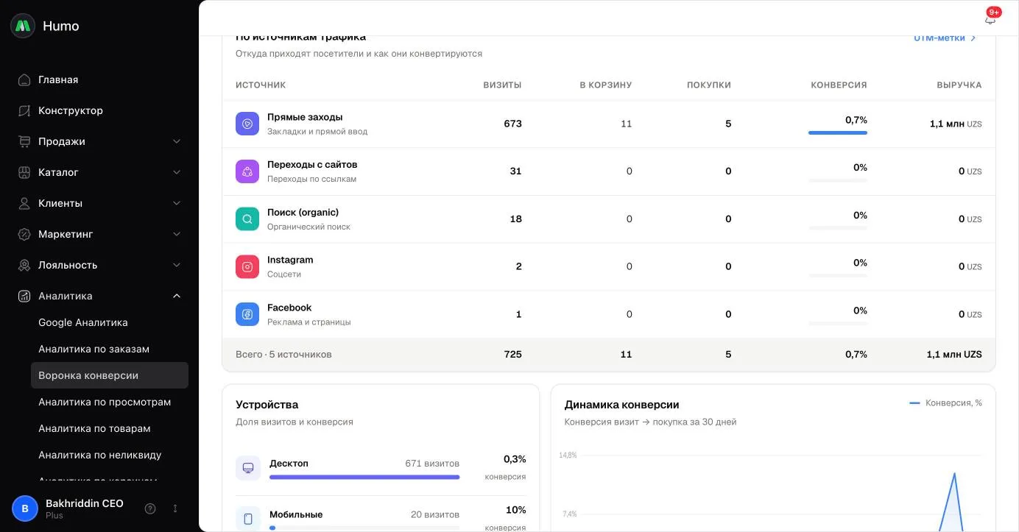
Task: Click the Главная home icon
Action: click(24, 79)
